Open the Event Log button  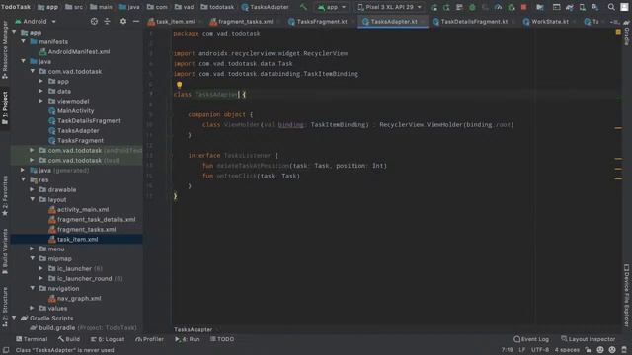[x=531, y=339]
